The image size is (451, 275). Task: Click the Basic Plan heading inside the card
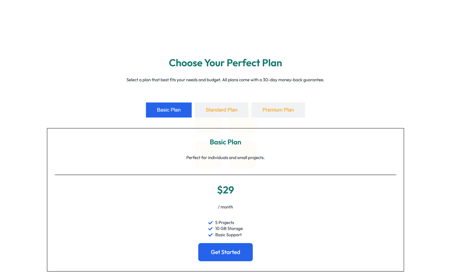point(225,142)
